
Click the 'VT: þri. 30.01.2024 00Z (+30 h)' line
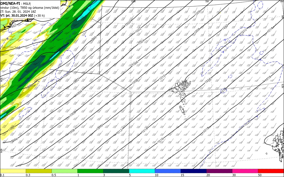(x=22, y=16)
